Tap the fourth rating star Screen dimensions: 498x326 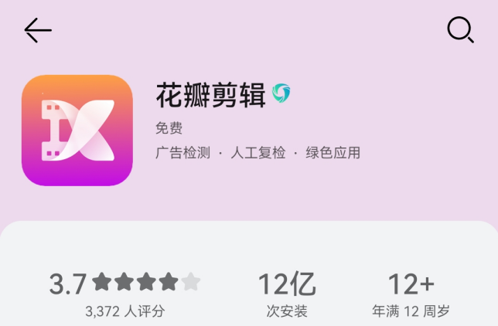(x=169, y=281)
